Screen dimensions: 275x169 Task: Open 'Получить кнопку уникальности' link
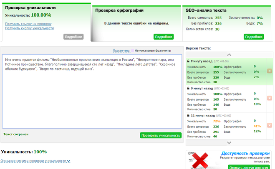click(30, 28)
